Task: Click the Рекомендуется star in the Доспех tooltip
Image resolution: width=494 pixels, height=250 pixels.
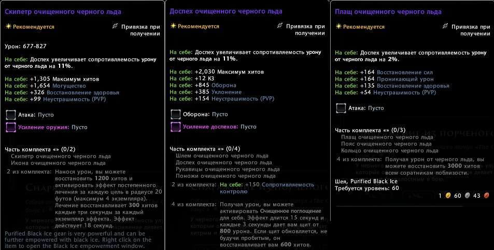Action: pyautogui.click(x=173, y=26)
